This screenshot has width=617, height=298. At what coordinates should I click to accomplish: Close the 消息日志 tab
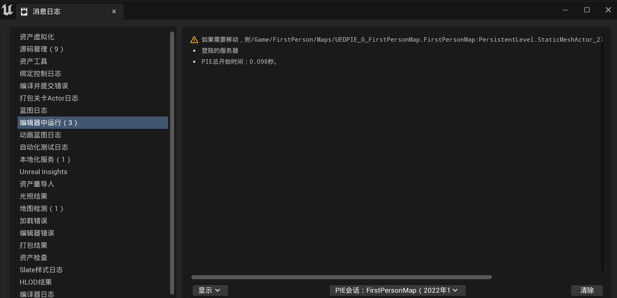coord(114,12)
